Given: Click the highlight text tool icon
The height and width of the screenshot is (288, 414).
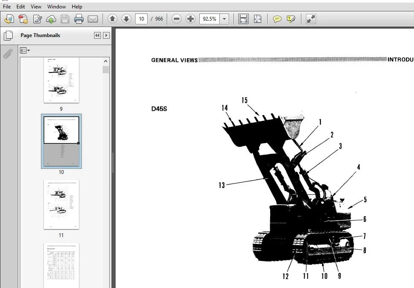Looking at the screenshot, I should (291, 19).
